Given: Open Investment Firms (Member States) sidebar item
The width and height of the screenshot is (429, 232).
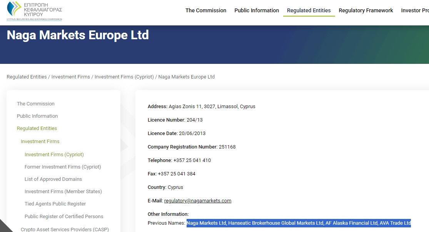Looking at the screenshot, I should coord(63,192).
